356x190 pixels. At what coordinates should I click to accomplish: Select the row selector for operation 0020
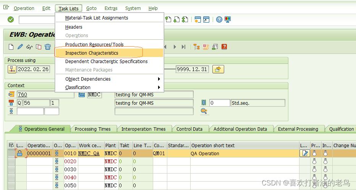(11, 161)
